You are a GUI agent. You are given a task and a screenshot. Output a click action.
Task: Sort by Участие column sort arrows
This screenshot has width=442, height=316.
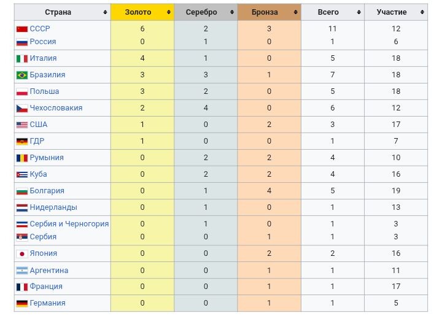(x=422, y=12)
